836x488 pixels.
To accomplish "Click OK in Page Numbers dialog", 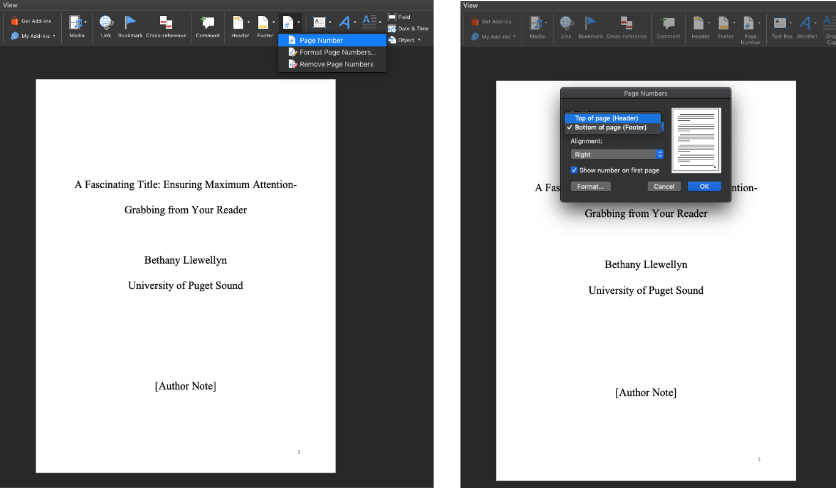I will coord(705,186).
